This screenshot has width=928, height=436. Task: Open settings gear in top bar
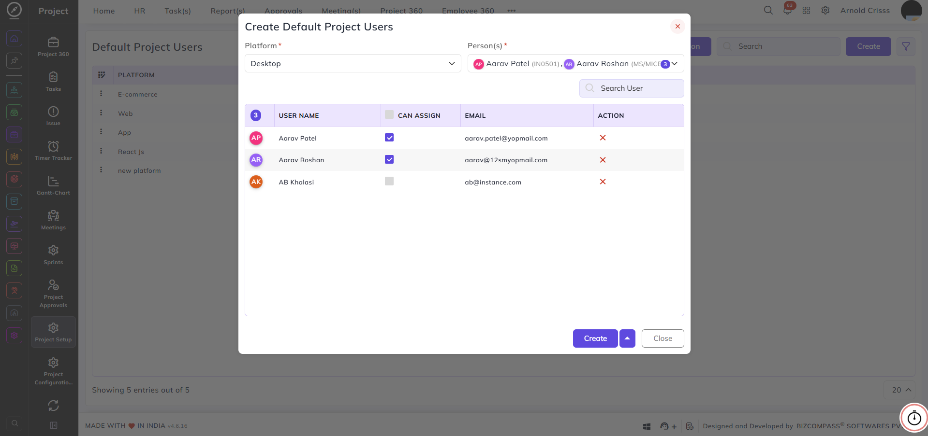(825, 10)
